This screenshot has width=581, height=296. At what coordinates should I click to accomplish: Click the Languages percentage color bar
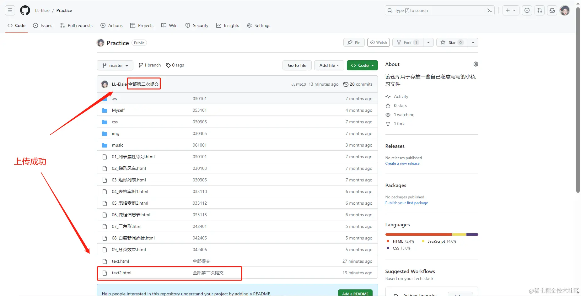[432, 234]
